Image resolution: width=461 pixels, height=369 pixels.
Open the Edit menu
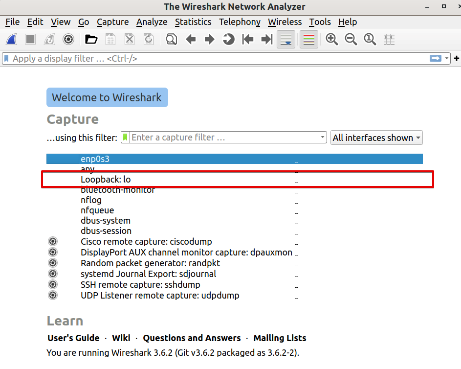pos(35,22)
